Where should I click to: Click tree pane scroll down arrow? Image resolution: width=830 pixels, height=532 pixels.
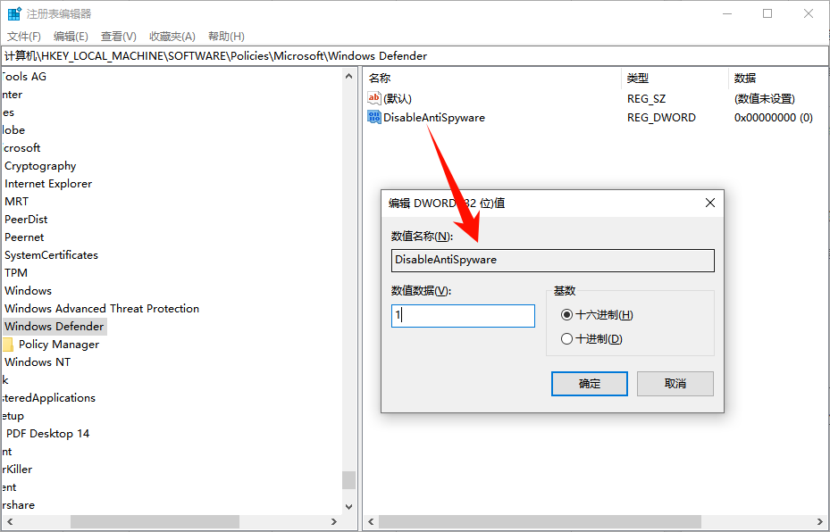[348, 507]
